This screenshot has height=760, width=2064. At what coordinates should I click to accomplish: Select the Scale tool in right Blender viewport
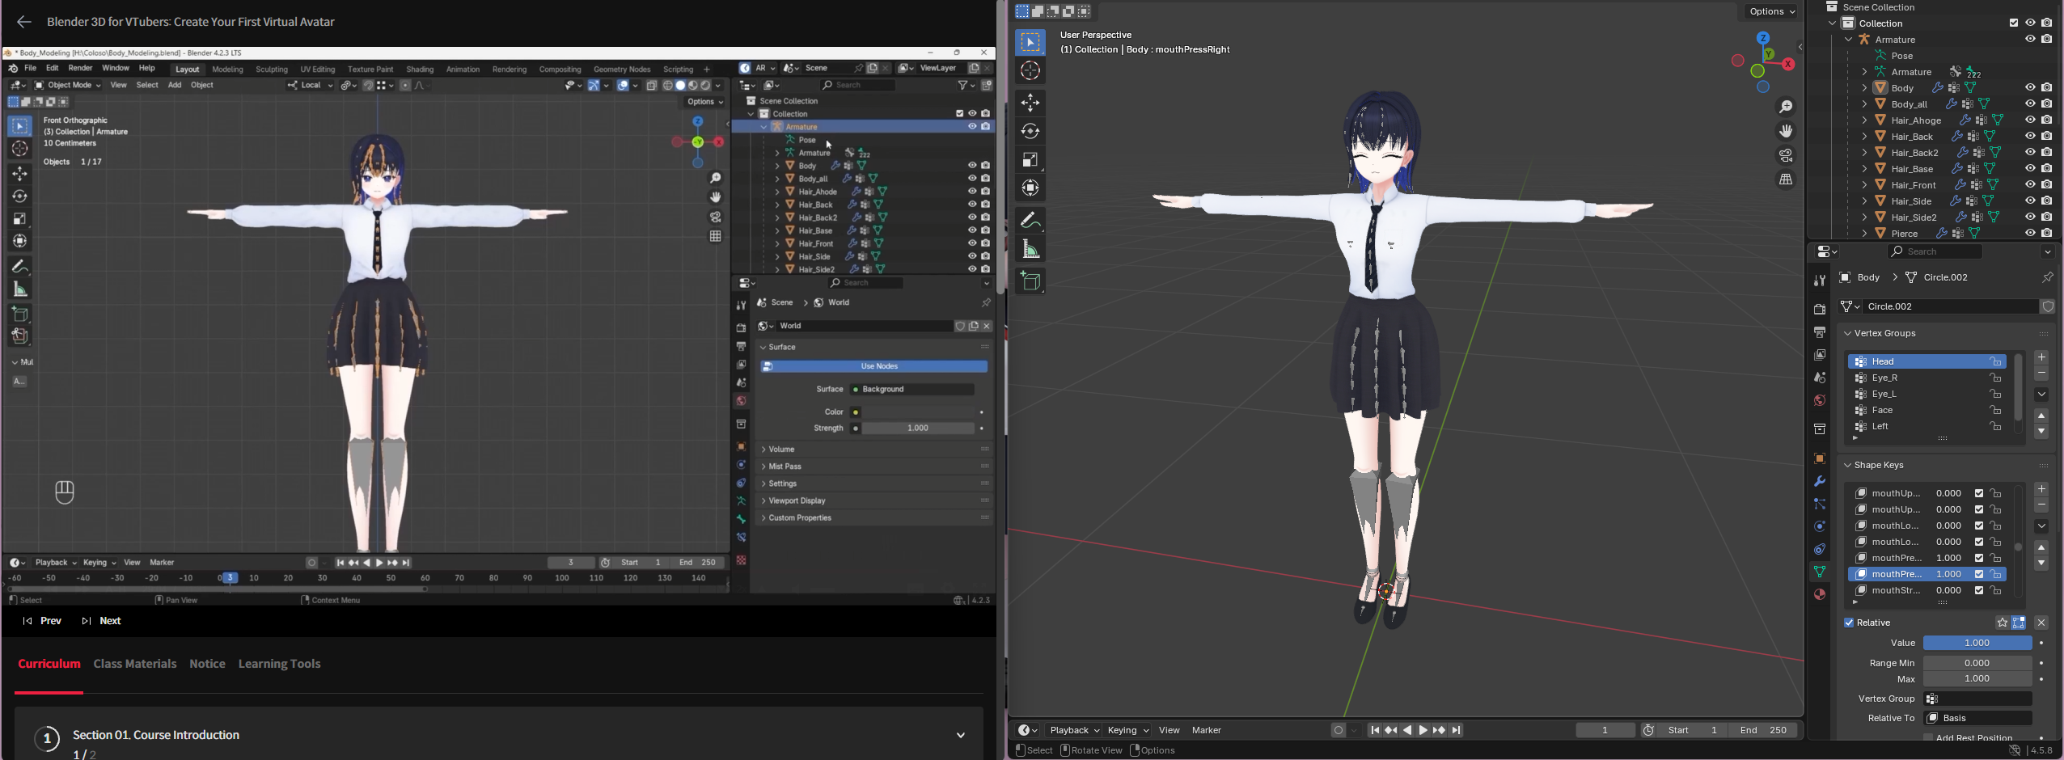tap(1030, 159)
